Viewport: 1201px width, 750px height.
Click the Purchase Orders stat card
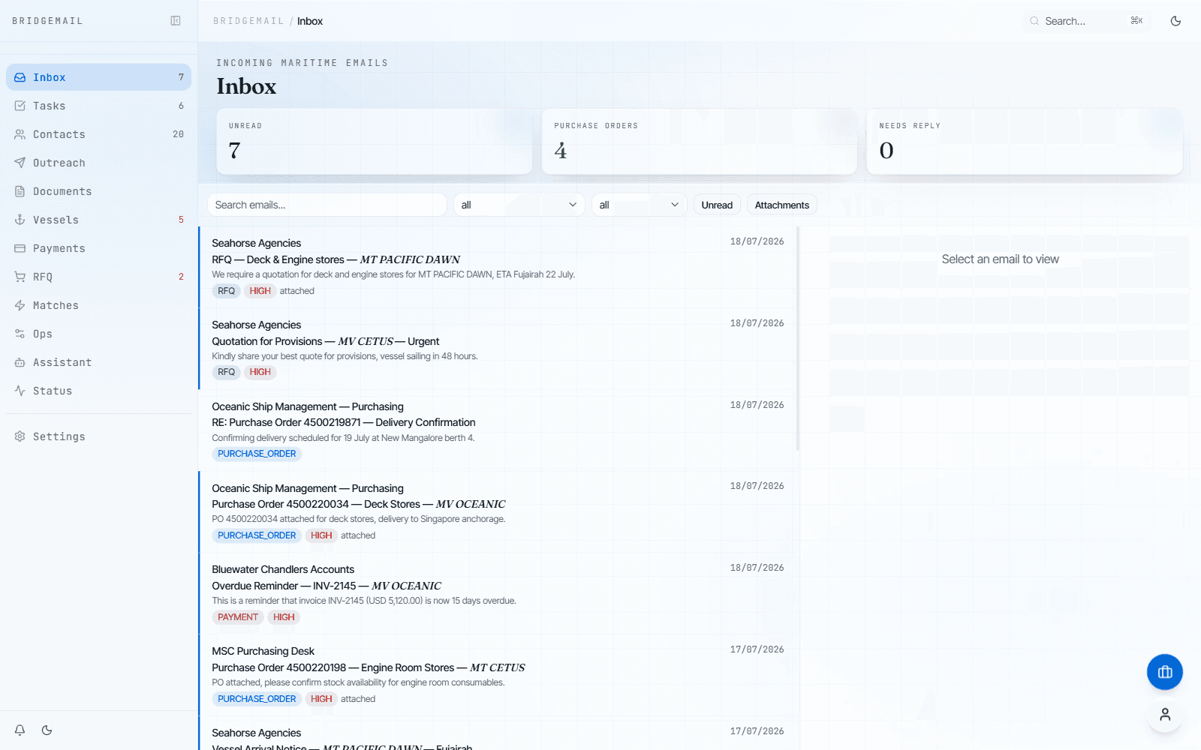[x=699, y=142]
